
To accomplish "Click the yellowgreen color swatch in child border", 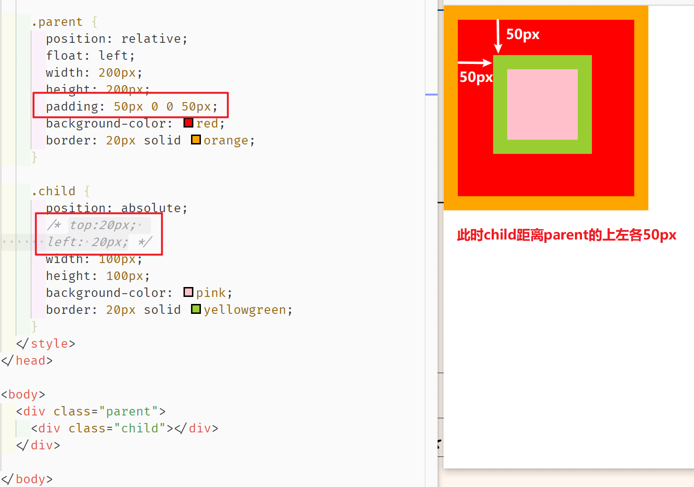I will click(196, 309).
